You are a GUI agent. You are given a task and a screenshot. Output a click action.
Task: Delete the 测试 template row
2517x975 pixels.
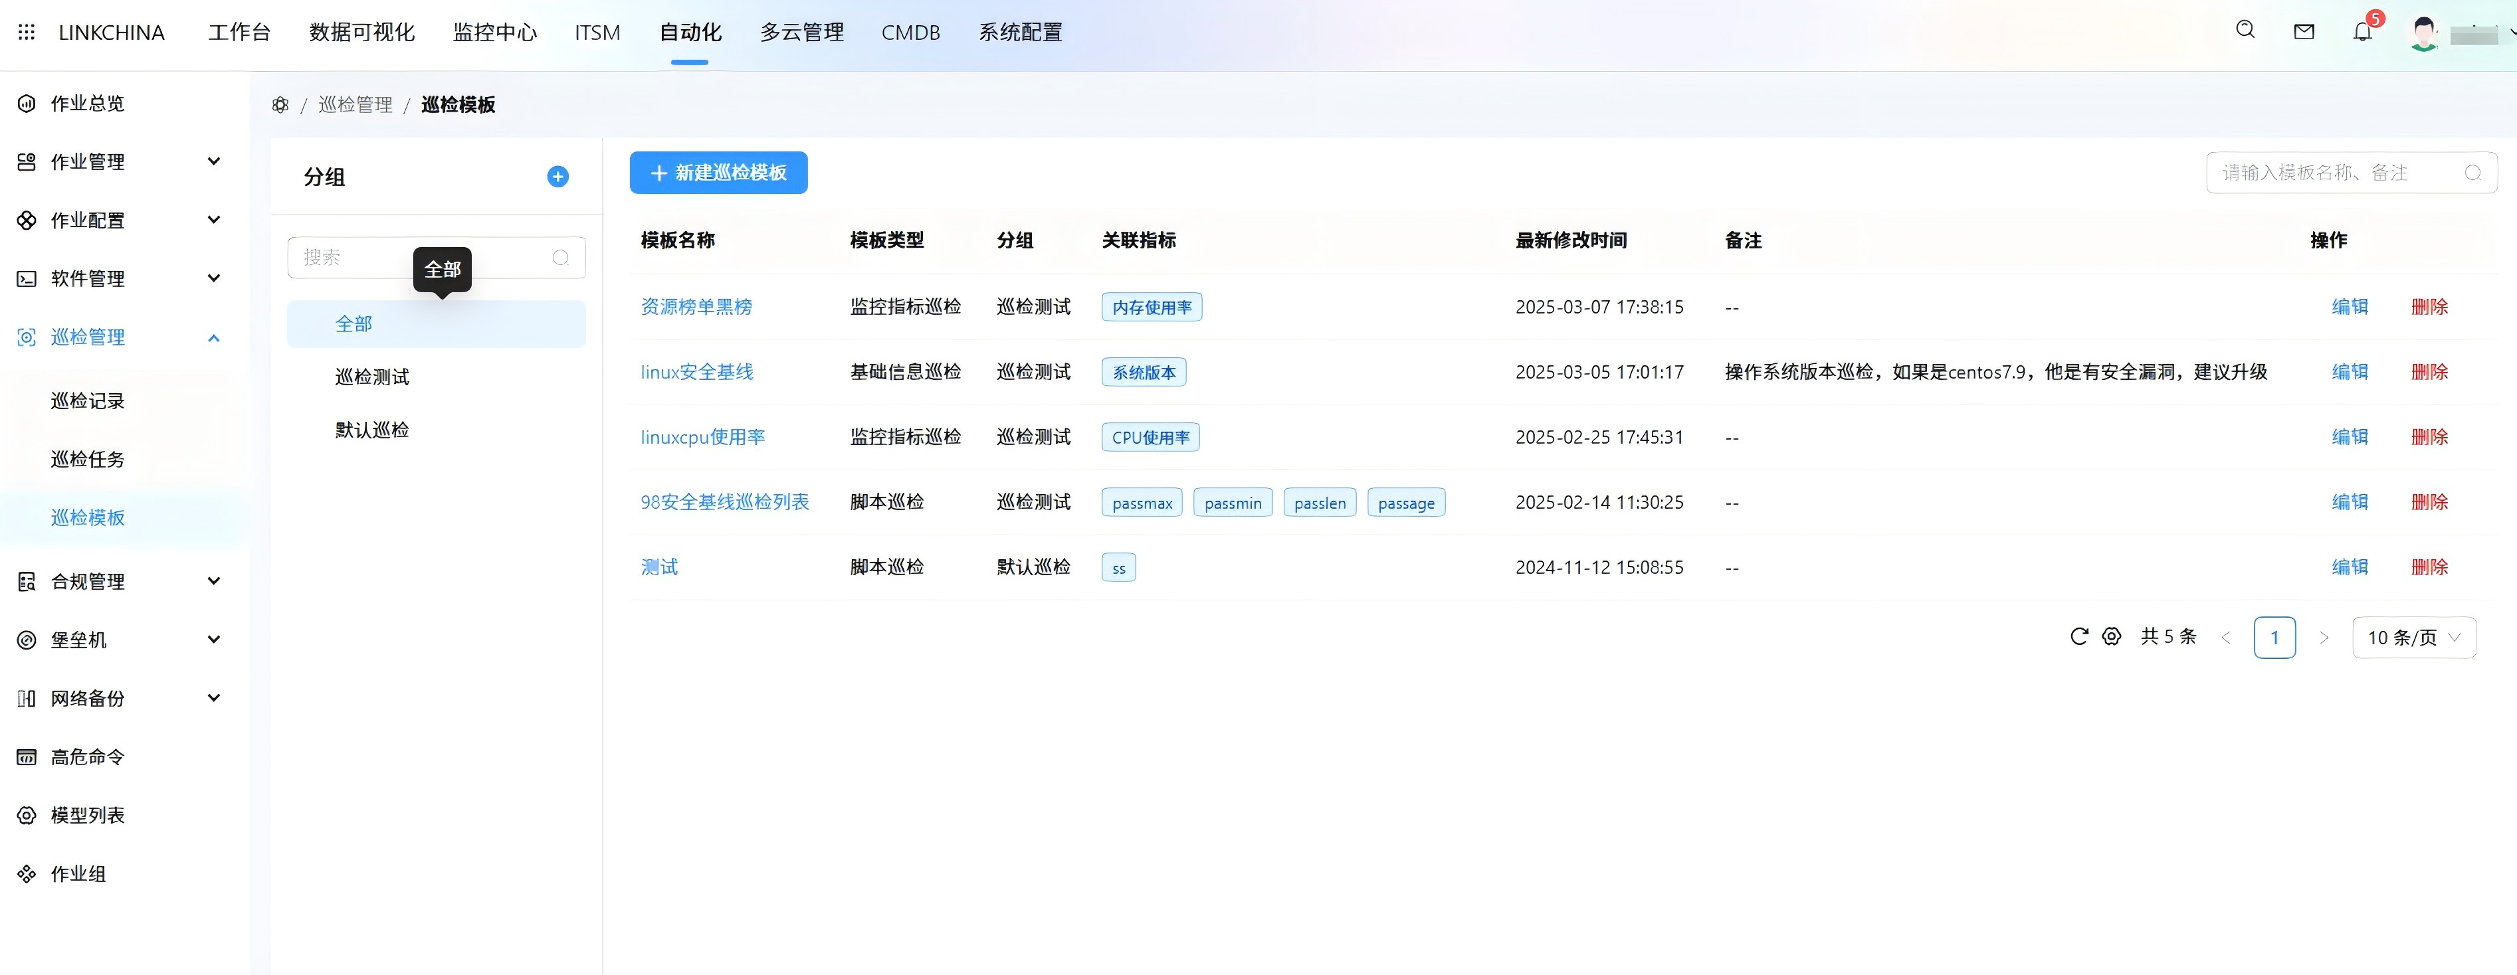pyautogui.click(x=2429, y=567)
